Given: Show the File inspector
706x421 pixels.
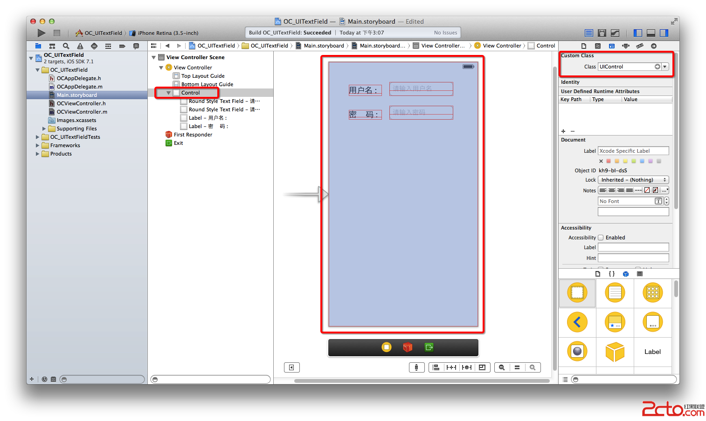Looking at the screenshot, I should (x=584, y=46).
